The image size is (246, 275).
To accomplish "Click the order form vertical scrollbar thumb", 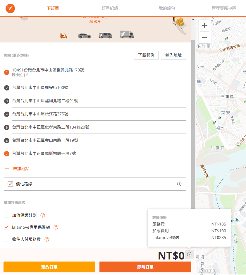I will pyautogui.click(x=193, y=124).
